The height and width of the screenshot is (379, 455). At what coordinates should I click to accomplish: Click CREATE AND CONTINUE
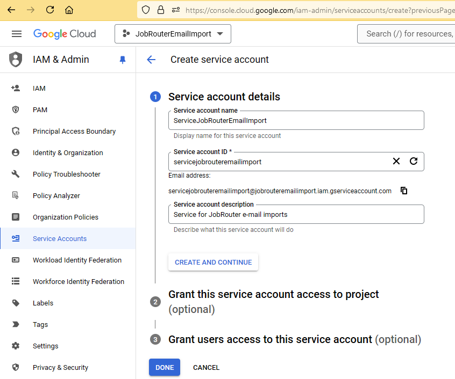[x=213, y=262]
